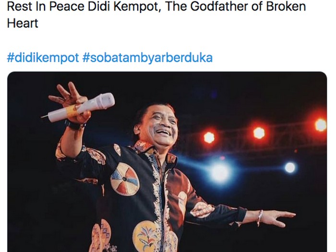Click the wristwatch on the raised arm
The height and width of the screenshot is (252, 336).
tap(74, 125)
